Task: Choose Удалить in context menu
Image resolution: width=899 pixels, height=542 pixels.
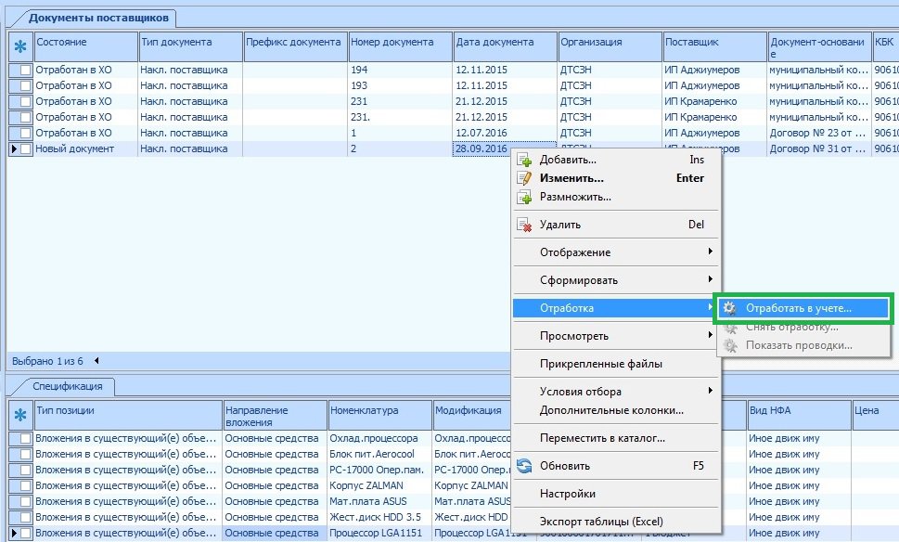Action: pos(616,225)
